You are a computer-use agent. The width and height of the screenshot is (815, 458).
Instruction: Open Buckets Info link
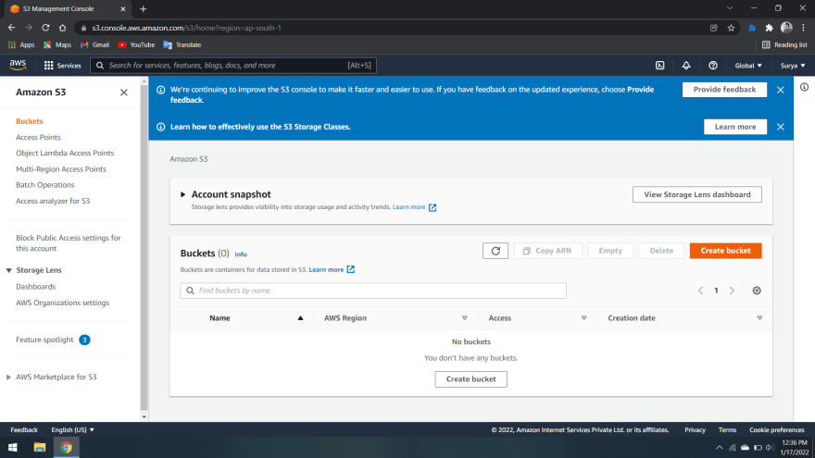(241, 254)
